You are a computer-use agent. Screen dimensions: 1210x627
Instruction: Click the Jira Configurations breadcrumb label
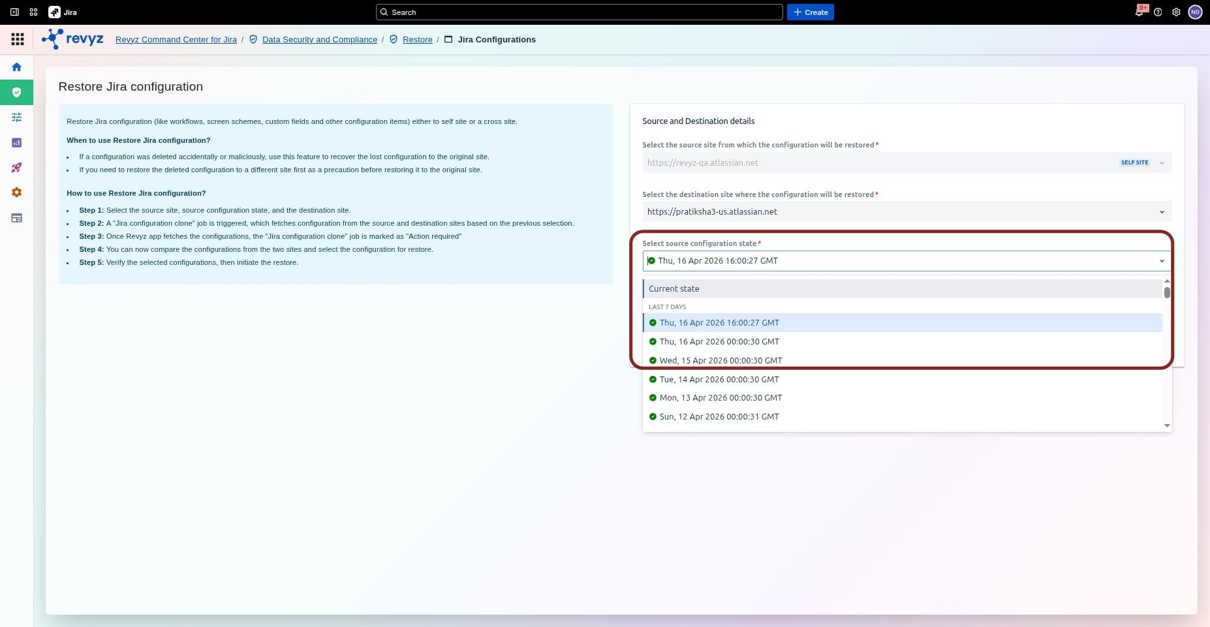pos(497,39)
